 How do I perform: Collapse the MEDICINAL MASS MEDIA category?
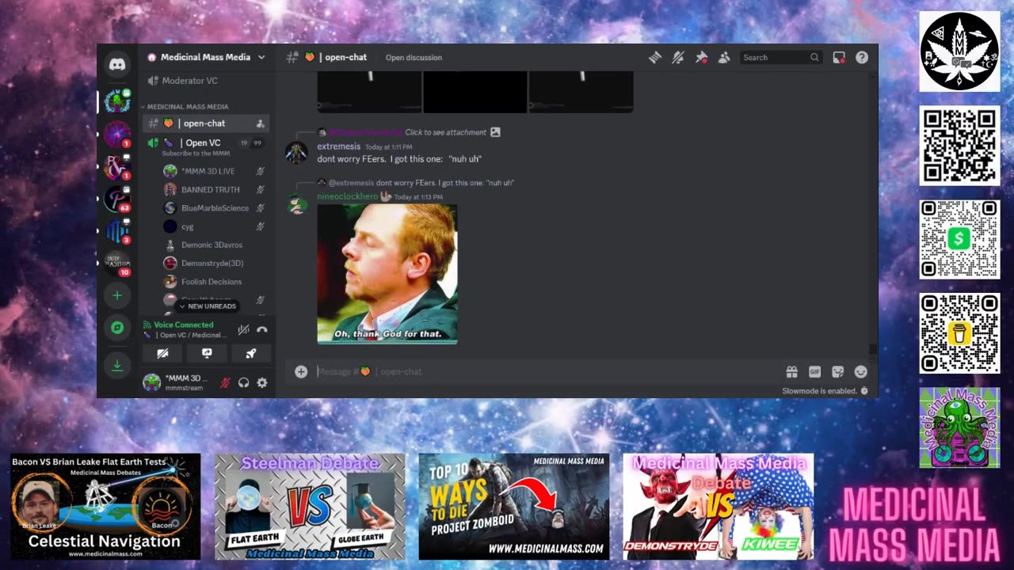(x=187, y=106)
